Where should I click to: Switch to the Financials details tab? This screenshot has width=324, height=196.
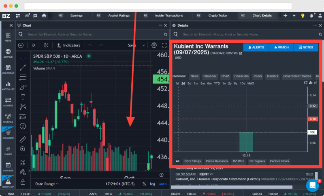(x=241, y=76)
